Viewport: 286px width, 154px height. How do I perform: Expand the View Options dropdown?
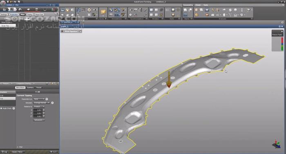coord(71,31)
